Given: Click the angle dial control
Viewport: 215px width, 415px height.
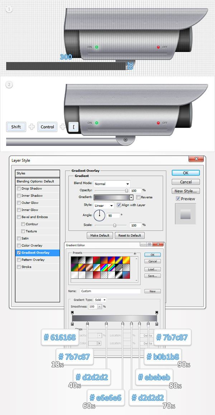Looking at the screenshot, I should (x=99, y=216).
